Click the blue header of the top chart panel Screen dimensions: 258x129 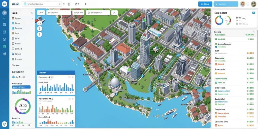pyautogui.click(x=56, y=73)
